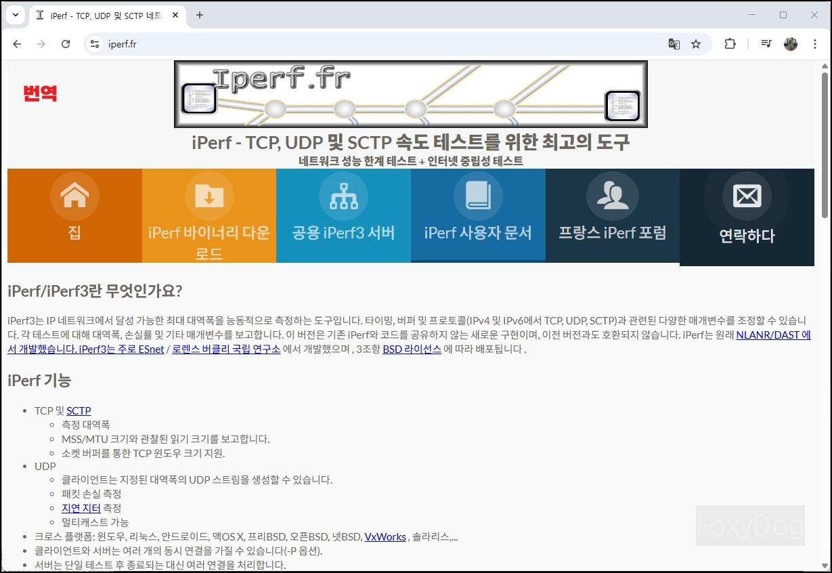Follow the 로렌스 버클리 국립 연구소 link
832x573 pixels.
[226, 349]
